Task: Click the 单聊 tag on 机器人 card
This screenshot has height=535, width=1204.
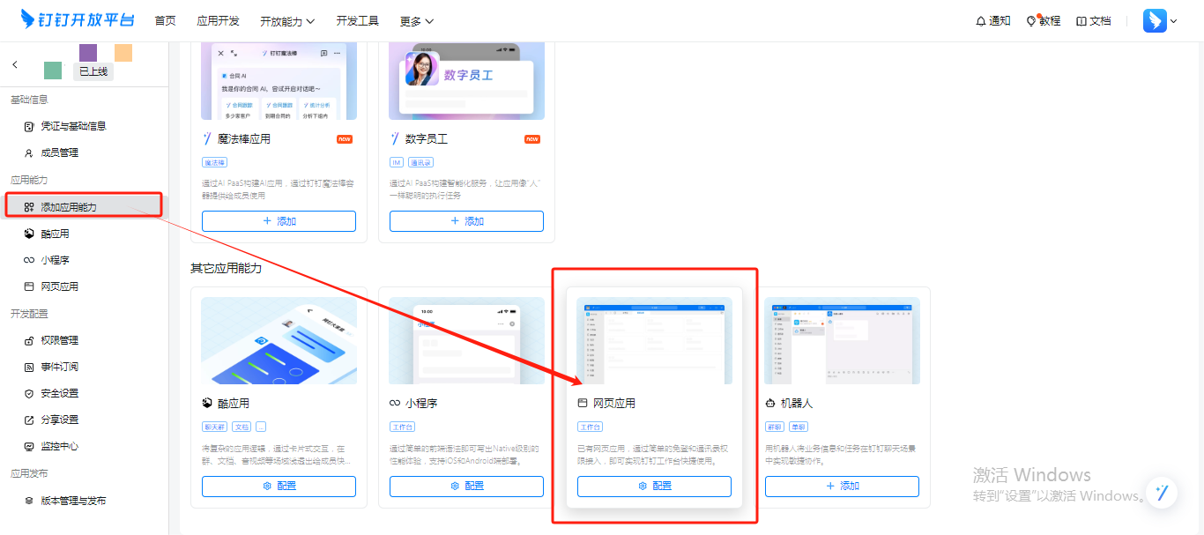Action: coord(799,427)
